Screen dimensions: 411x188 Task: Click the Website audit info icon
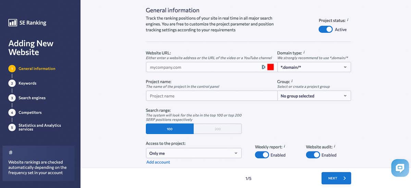pyautogui.click(x=335, y=146)
